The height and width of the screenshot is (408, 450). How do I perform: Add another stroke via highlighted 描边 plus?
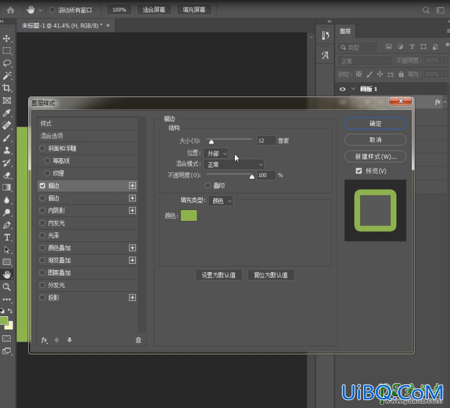pos(132,186)
